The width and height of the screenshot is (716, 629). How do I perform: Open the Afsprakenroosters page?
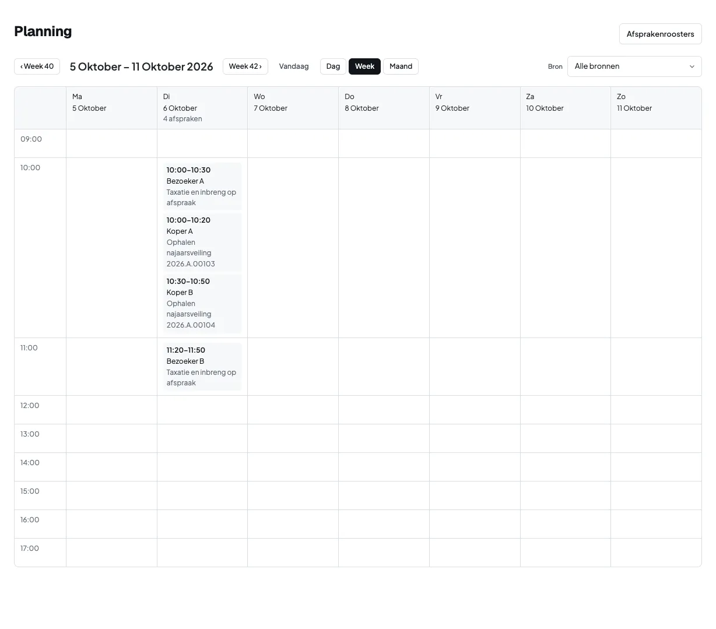pyautogui.click(x=660, y=34)
